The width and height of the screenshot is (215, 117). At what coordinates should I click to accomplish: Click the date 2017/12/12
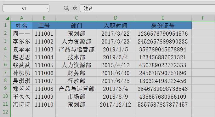[x=116, y=104]
